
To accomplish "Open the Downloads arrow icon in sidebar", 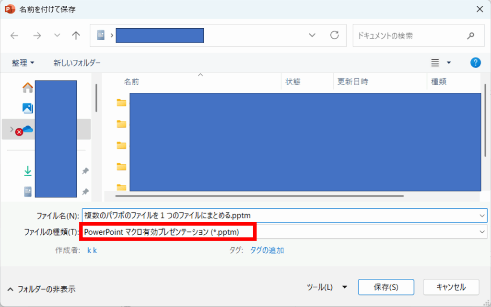I will 28,171.
